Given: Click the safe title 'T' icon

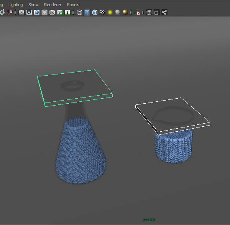Looking at the screenshot, I should click(x=67, y=12).
